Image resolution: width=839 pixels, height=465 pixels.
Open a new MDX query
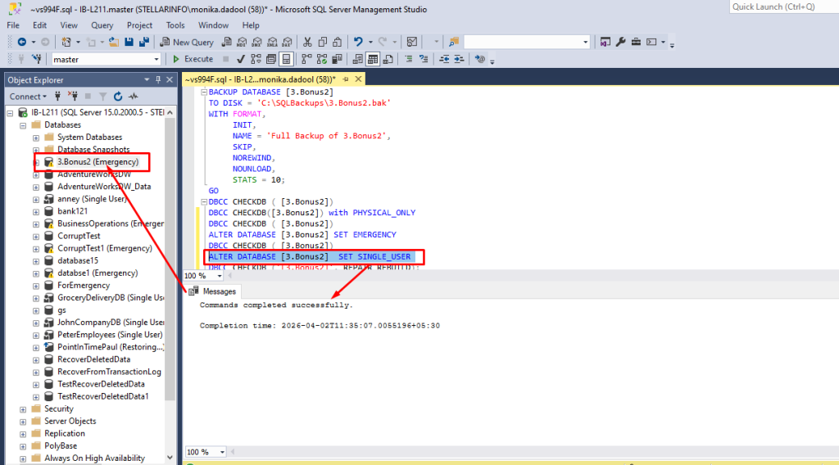click(242, 43)
